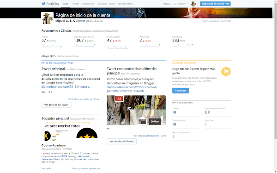Click the @CourseAcademy handle

tap(51, 149)
